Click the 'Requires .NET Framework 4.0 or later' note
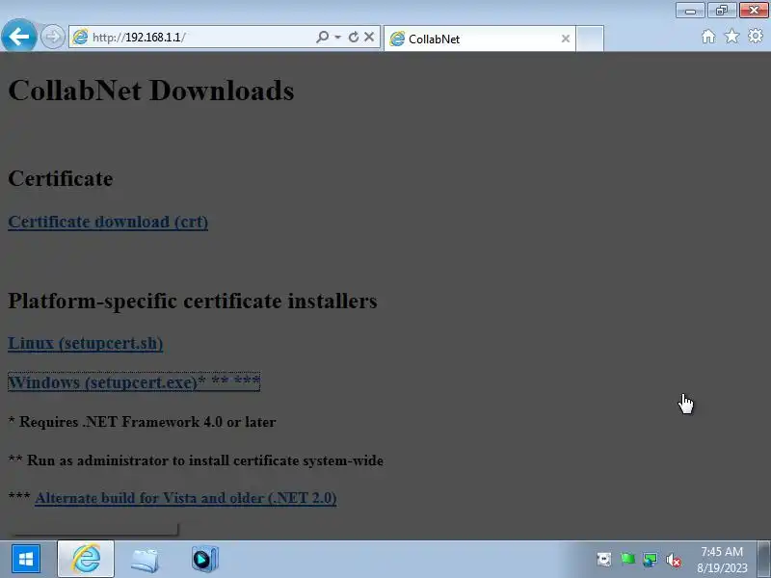 pyautogui.click(x=143, y=422)
